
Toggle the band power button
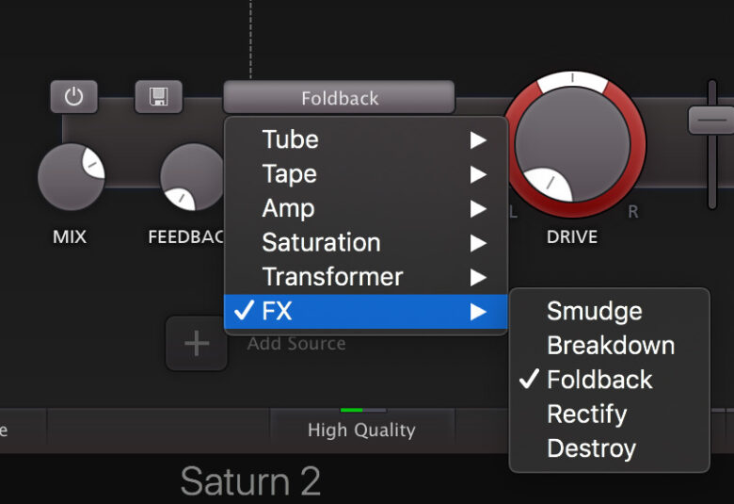[74, 97]
